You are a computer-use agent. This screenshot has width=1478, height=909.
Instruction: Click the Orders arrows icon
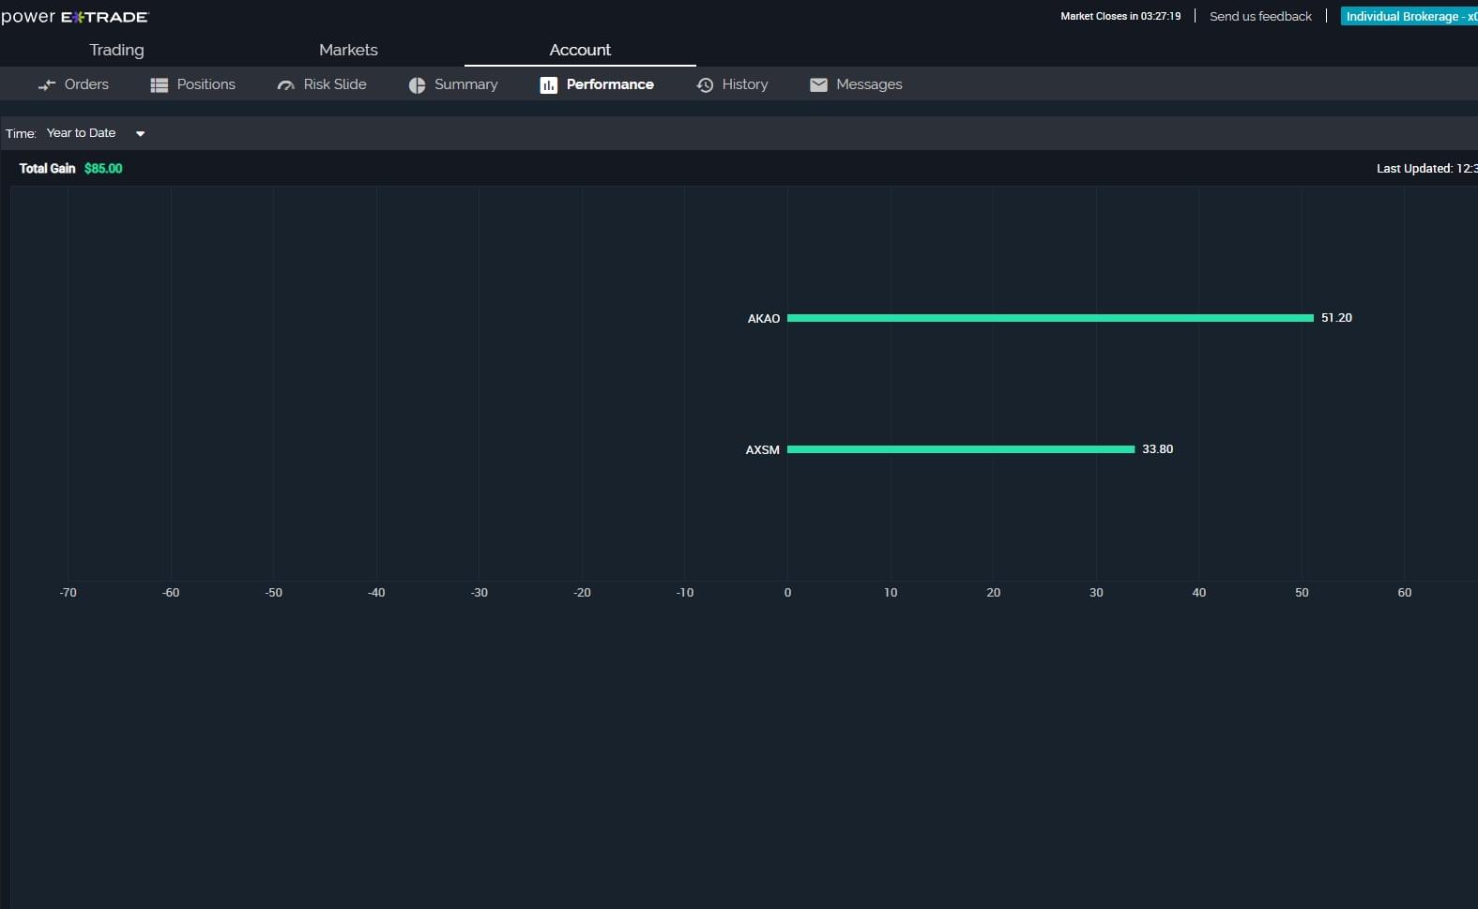47,84
